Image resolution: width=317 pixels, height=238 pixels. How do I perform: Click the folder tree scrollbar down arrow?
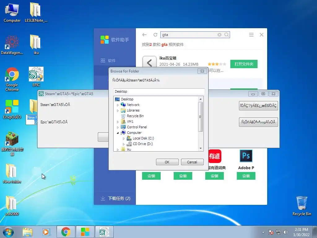(x=201, y=148)
